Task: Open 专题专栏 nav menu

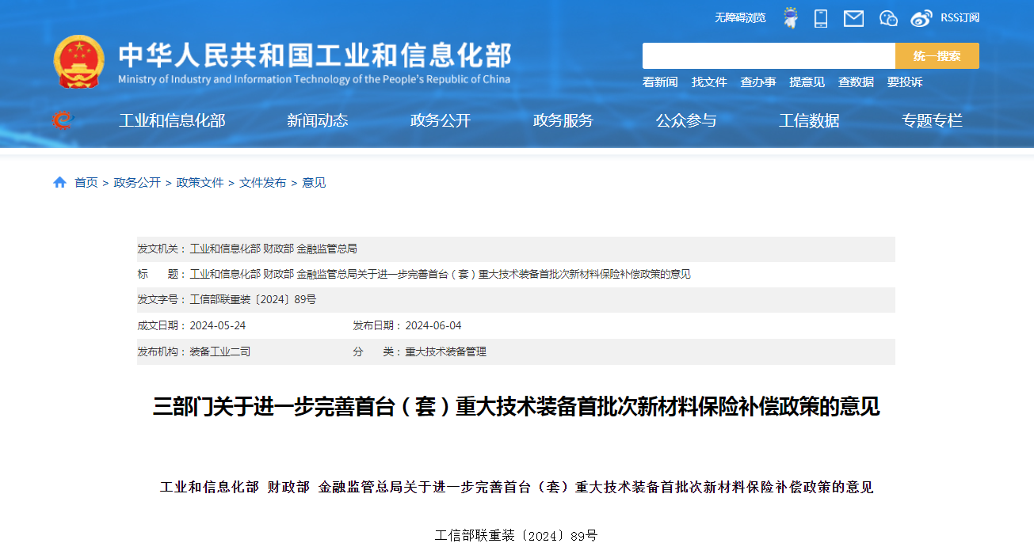Action: pos(932,121)
